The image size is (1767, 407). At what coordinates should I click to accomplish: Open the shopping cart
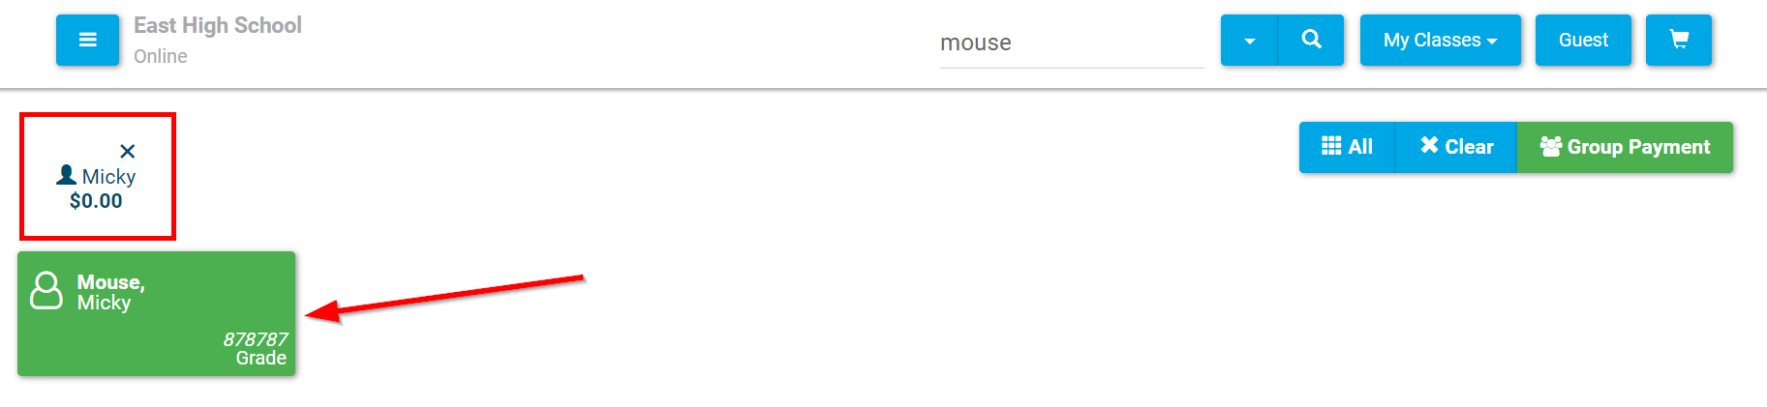tap(1679, 40)
